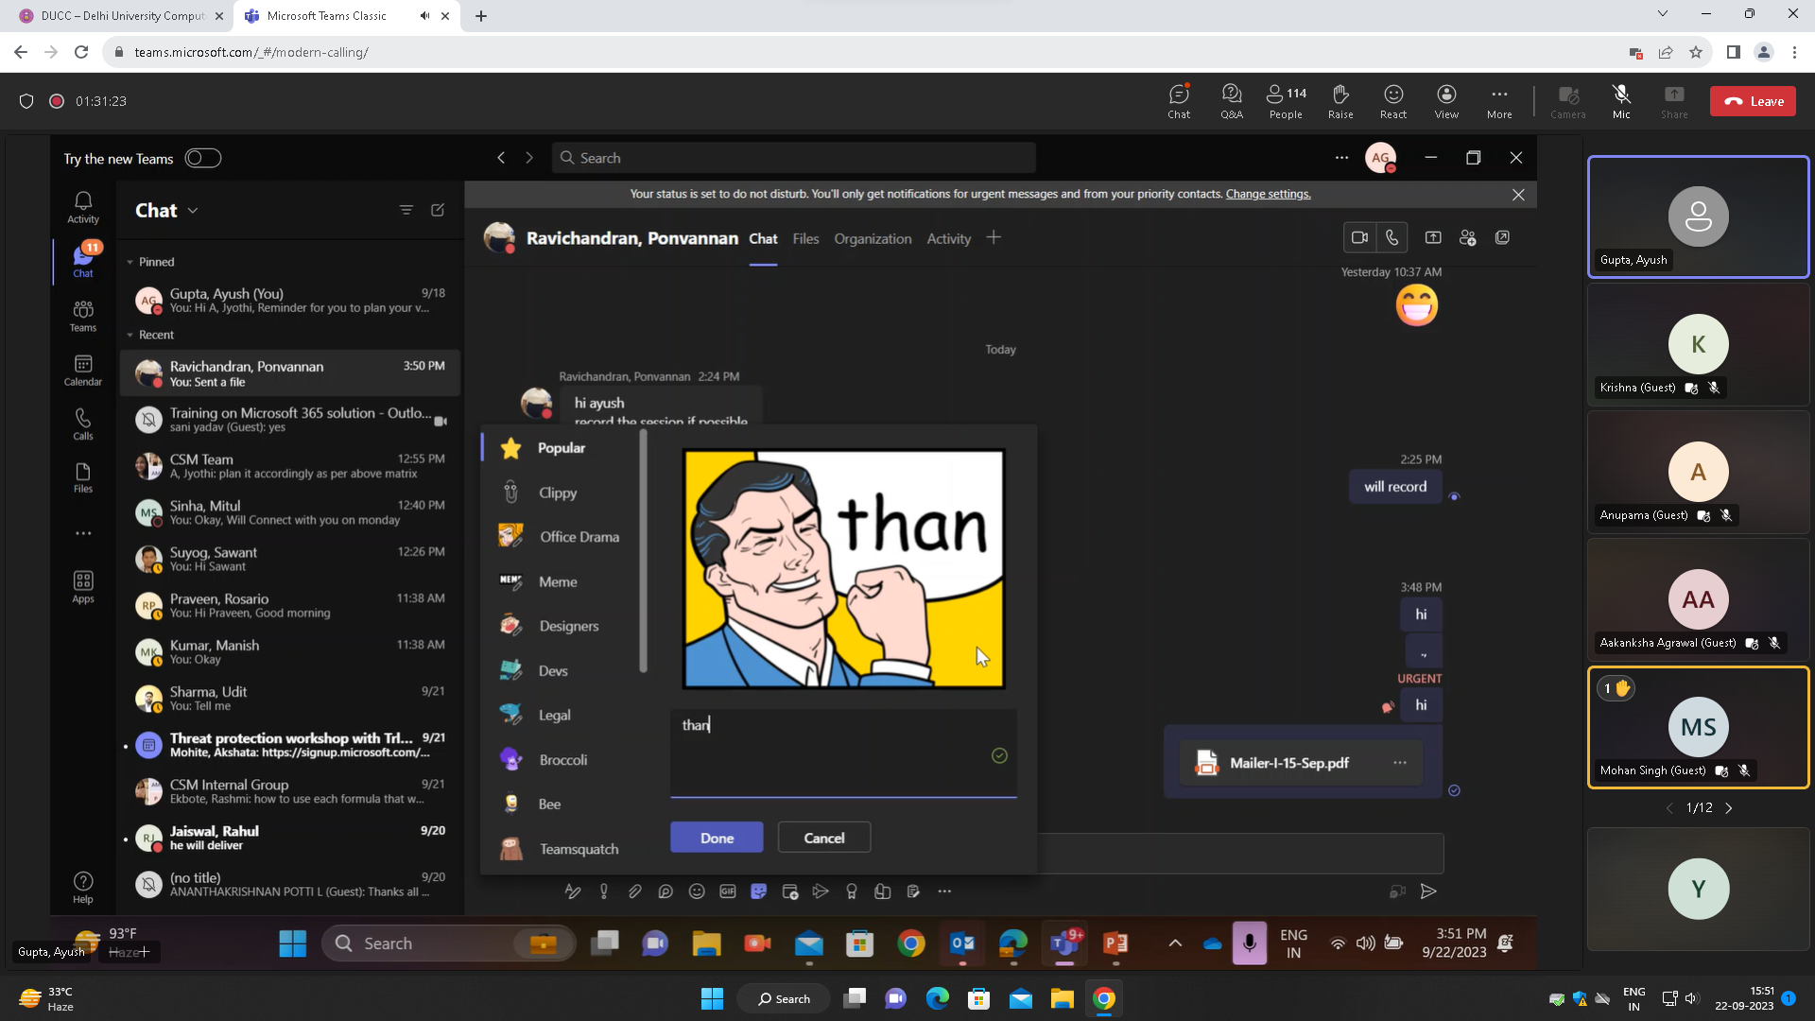Open Activity in shared Teams sidebar
Viewport: 1815px width, 1021px height.
point(83,208)
